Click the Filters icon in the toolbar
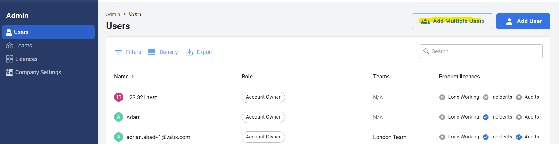The image size is (559, 144). tap(118, 52)
